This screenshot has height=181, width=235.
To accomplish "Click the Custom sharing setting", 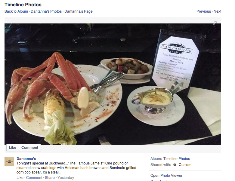I will [x=185, y=165].
